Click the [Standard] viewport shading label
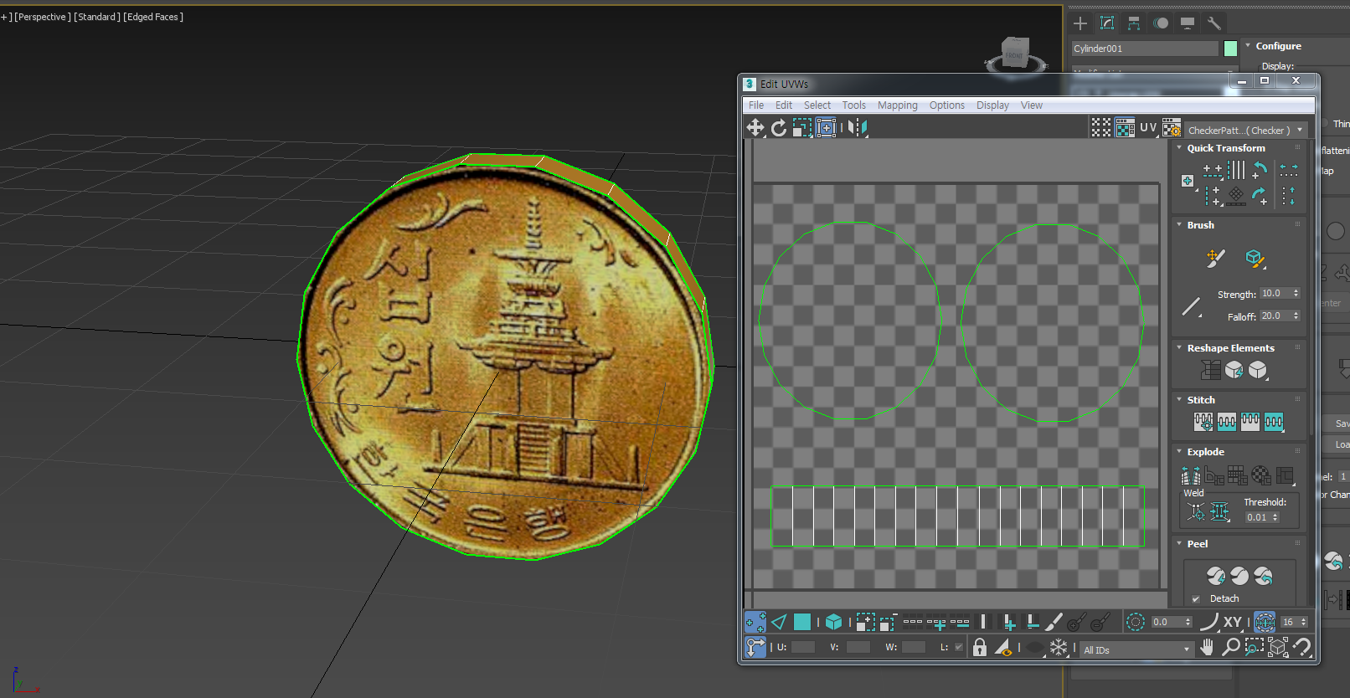The height and width of the screenshot is (698, 1350). [x=97, y=17]
